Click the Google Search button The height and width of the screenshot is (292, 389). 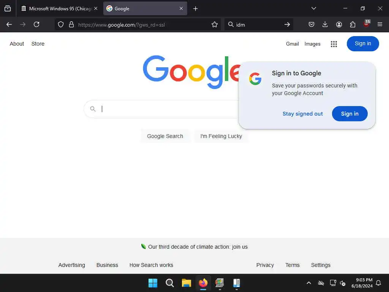165,136
